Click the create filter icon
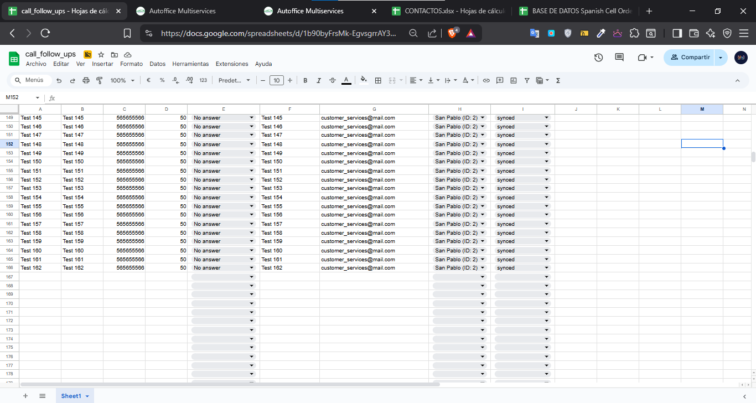This screenshot has height=403, width=756. tap(527, 80)
